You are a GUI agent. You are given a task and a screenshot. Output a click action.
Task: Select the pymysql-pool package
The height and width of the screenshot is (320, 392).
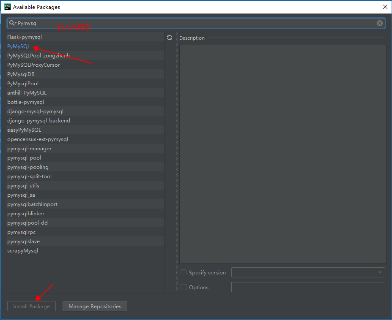click(85, 158)
